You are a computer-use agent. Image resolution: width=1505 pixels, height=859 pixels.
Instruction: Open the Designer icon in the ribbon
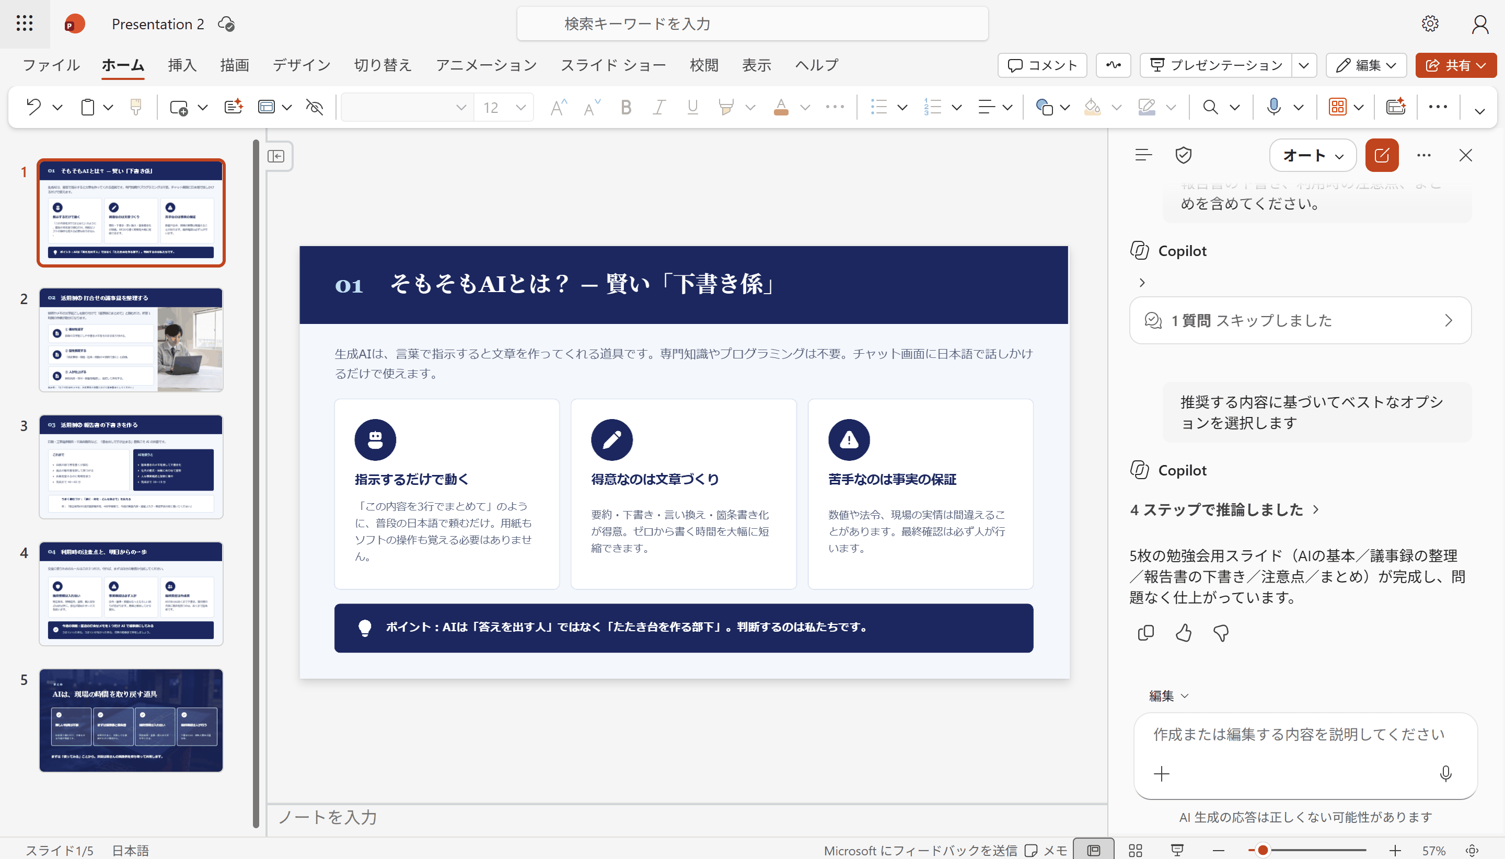click(1396, 107)
